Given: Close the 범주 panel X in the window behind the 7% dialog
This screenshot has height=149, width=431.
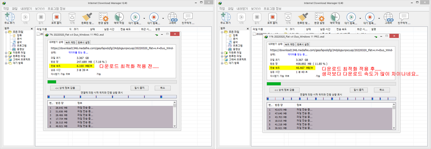Looking at the screenshot, I should 32,29.
